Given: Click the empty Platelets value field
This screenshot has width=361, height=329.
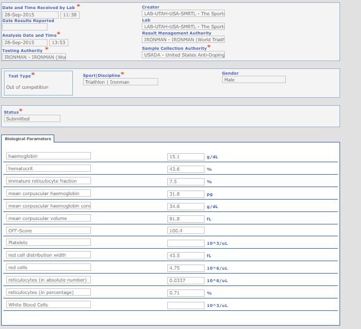Looking at the screenshot, I should pos(185,243).
